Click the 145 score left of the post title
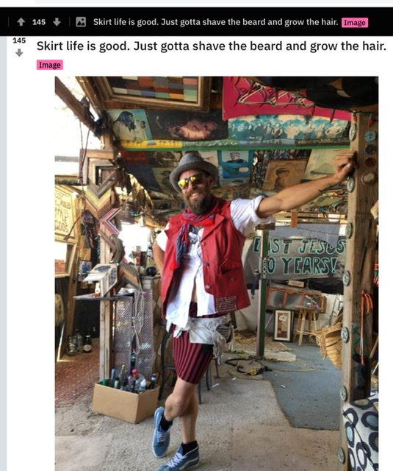This screenshot has width=393, height=471. coord(19,40)
